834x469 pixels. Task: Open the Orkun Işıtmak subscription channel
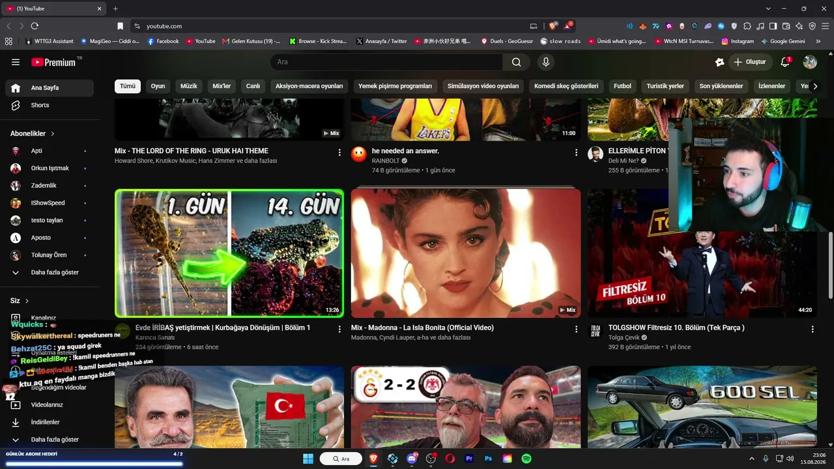point(50,168)
